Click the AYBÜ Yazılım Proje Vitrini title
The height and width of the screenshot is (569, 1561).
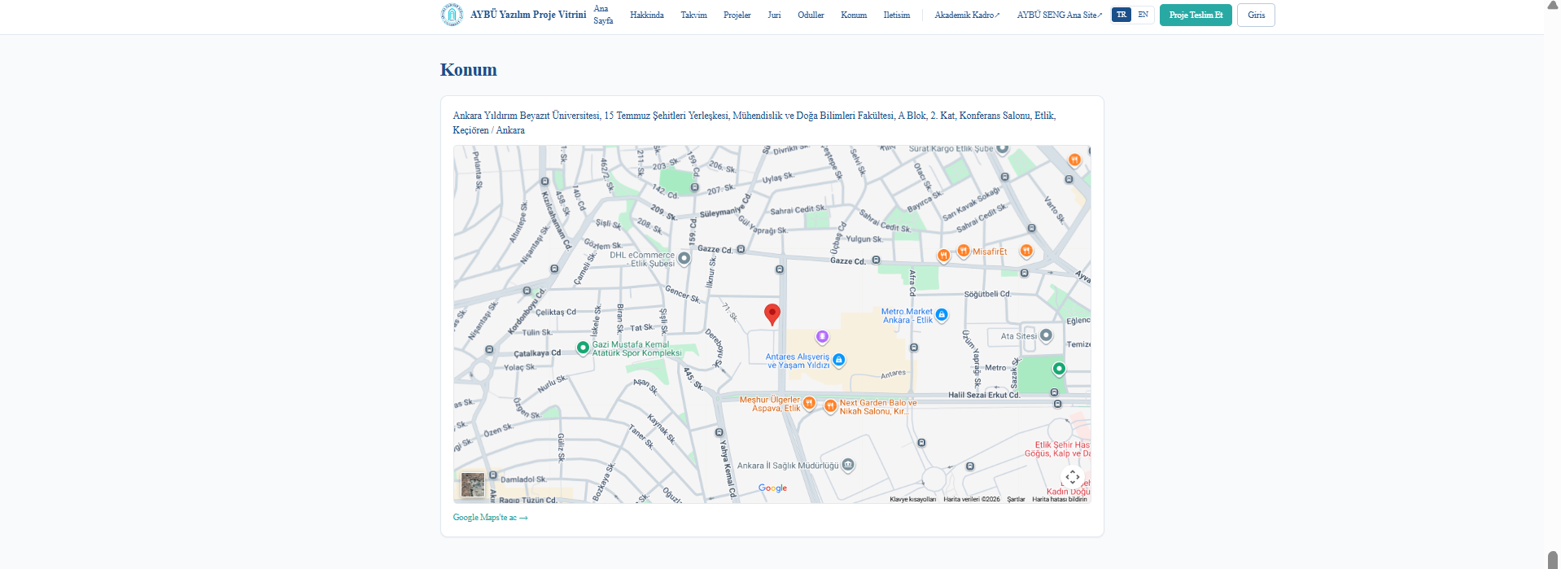click(528, 15)
